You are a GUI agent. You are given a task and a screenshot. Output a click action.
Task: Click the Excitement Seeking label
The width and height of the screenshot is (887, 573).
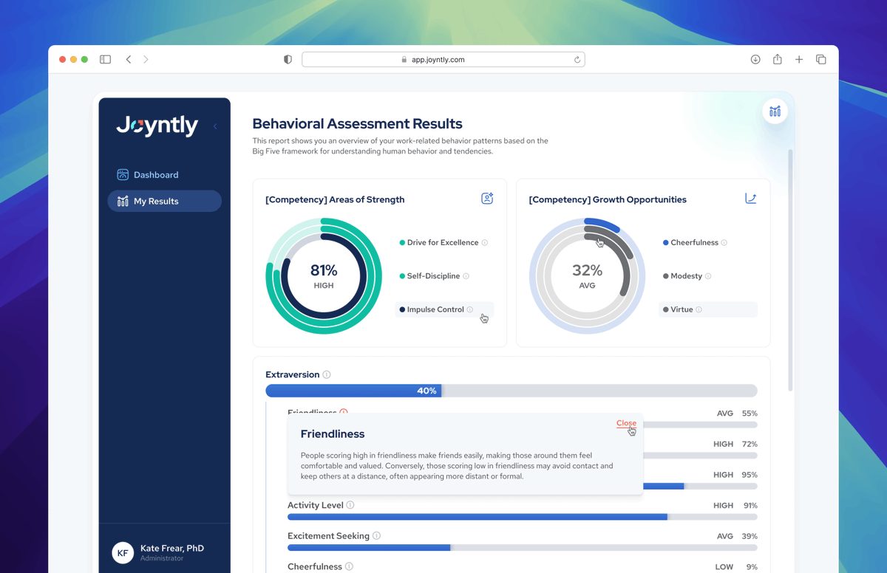(x=328, y=536)
